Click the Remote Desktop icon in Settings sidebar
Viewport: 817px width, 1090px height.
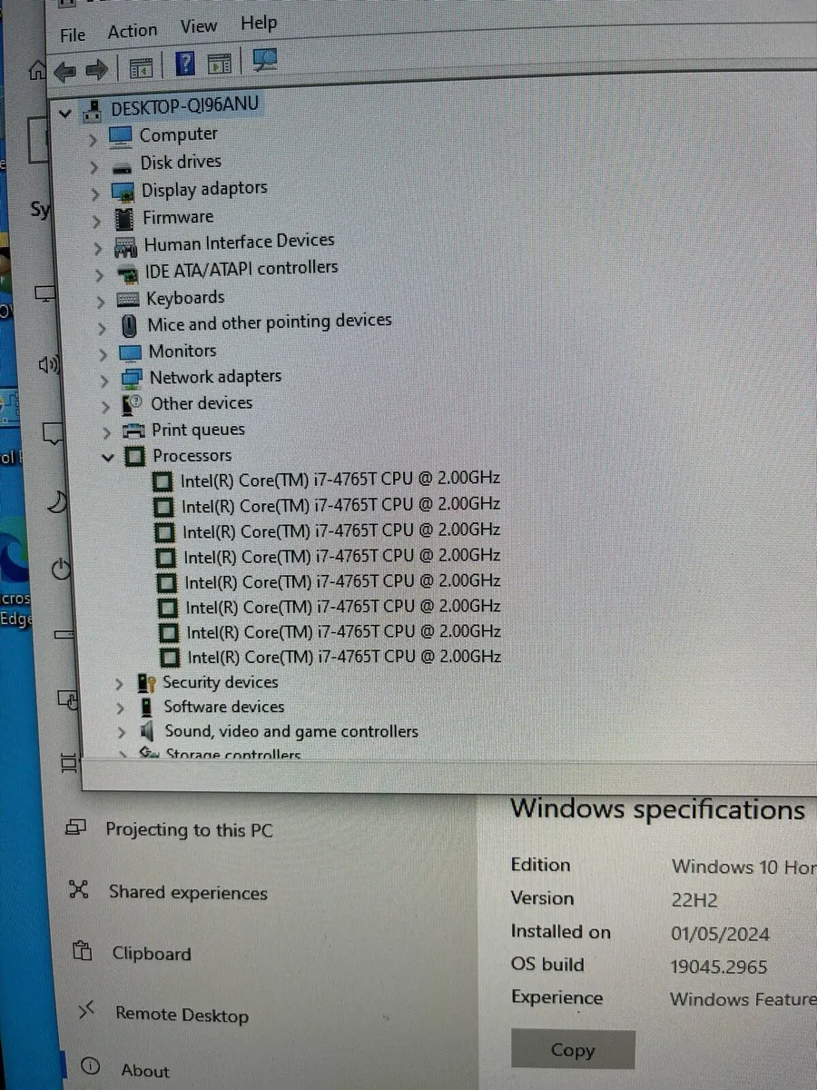pyautogui.click(x=86, y=1011)
